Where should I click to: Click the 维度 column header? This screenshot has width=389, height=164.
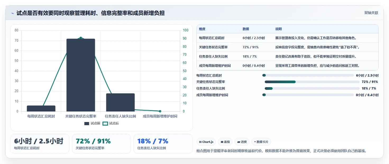tap(202, 29)
